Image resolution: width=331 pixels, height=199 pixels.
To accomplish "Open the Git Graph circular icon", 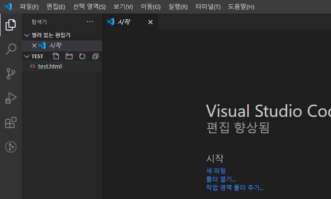I will click(11, 147).
